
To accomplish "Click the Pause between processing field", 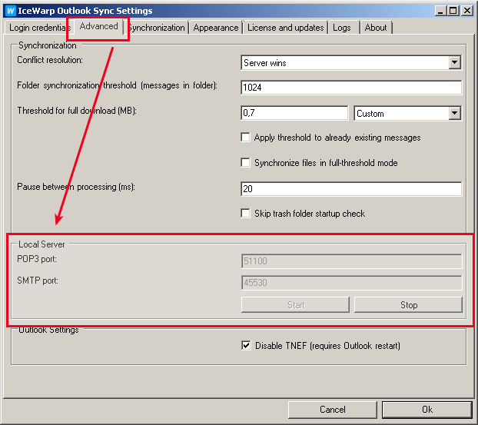I will [x=351, y=189].
